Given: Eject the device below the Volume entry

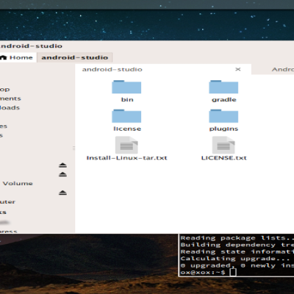Looking at the screenshot, I should [62, 193].
